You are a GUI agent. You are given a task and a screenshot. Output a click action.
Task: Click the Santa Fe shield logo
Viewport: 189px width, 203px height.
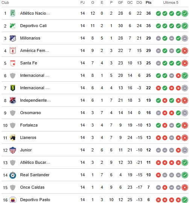[x=13, y=63]
